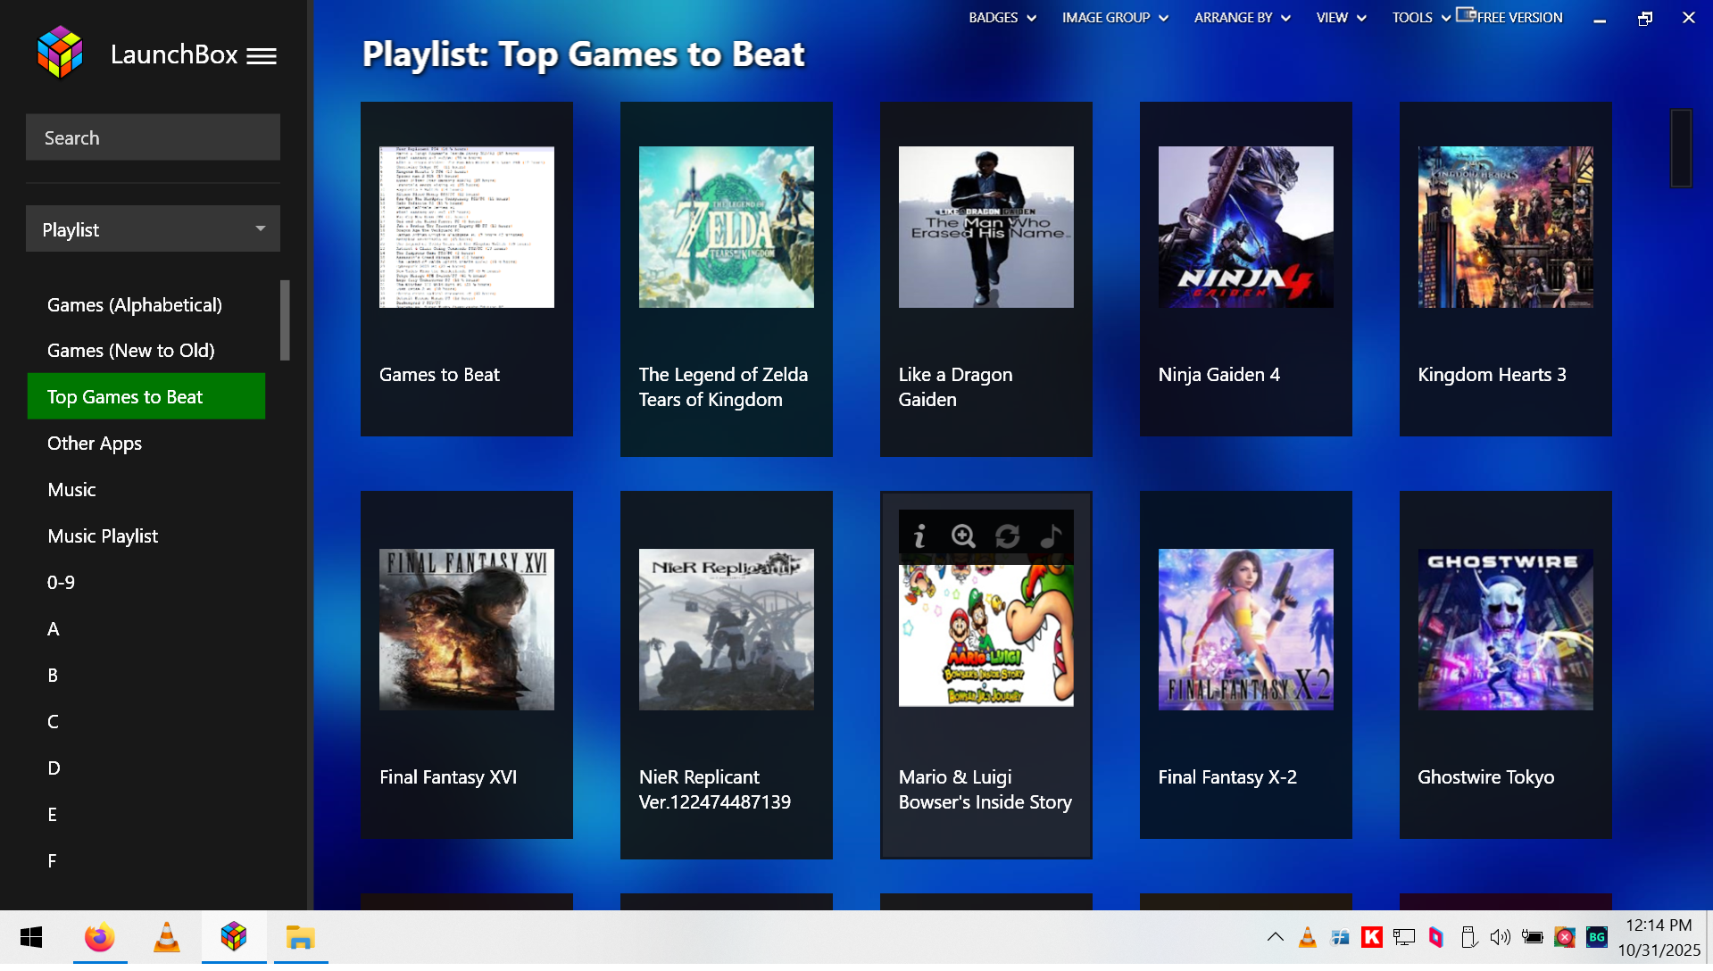Click the game grid scrollbar thumb
Image resolution: width=1713 pixels, height=971 pixels.
(x=1681, y=148)
